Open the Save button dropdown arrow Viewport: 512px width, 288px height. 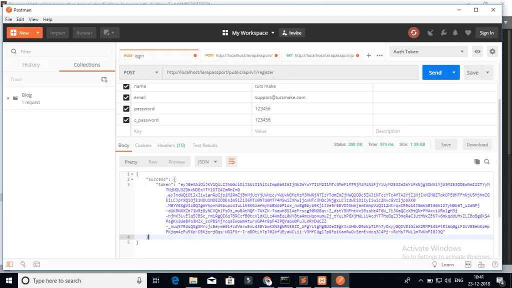pyautogui.click(x=487, y=72)
